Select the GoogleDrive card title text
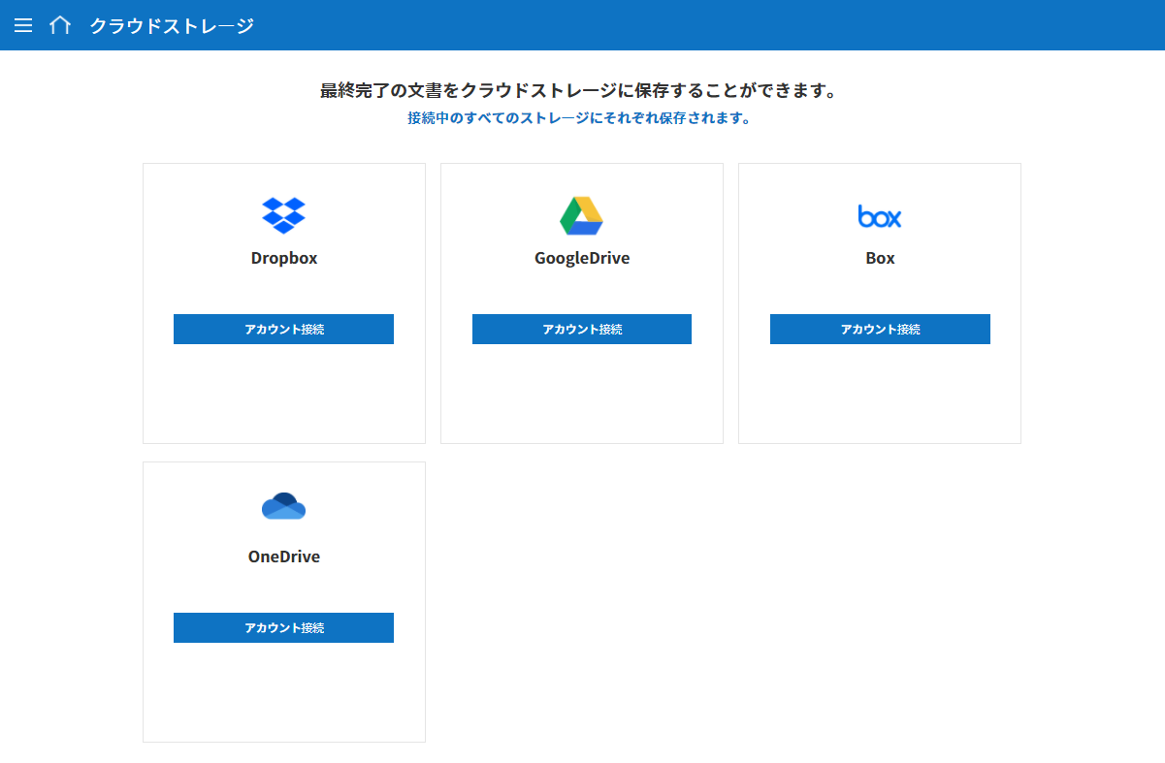1165x763 pixels. coord(582,258)
